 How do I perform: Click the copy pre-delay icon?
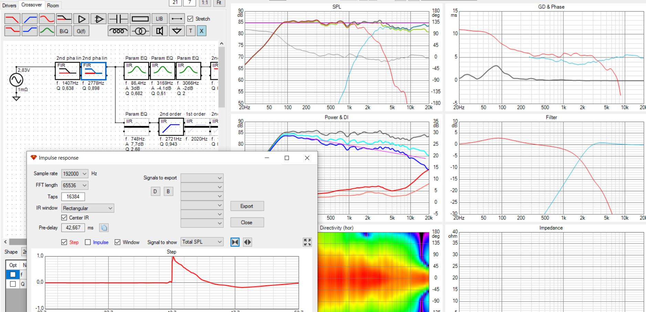tap(104, 228)
